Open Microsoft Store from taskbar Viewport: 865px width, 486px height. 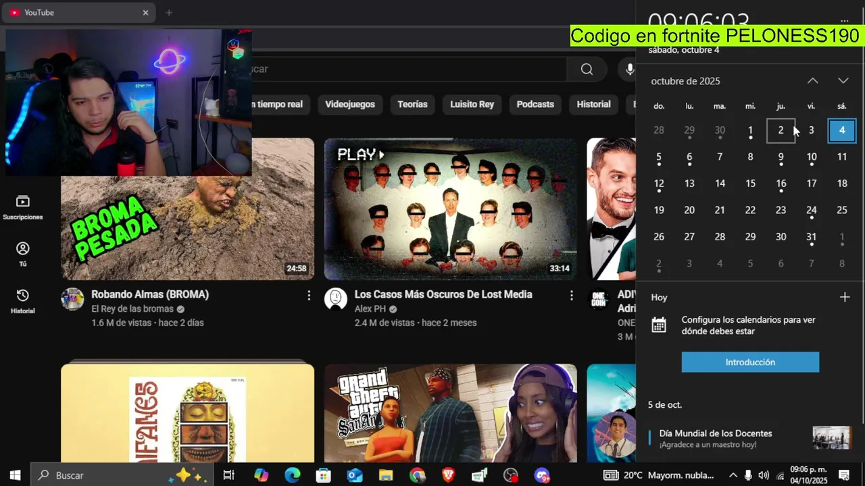pyautogui.click(x=324, y=475)
